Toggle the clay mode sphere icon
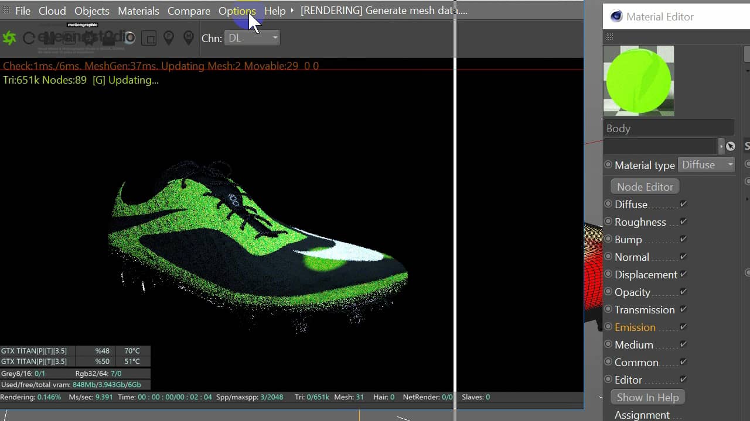The height and width of the screenshot is (421, 750). (129, 38)
